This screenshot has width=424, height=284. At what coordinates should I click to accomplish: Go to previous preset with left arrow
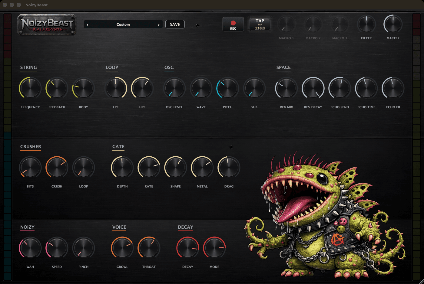click(88, 25)
